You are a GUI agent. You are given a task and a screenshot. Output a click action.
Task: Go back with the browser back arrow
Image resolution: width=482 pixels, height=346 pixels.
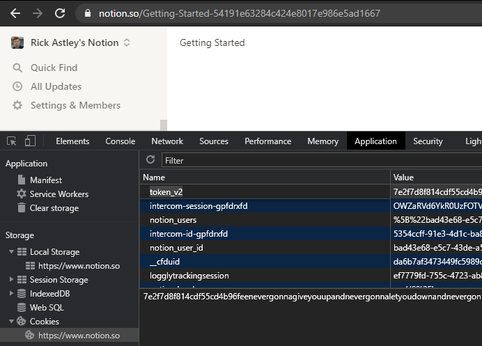tap(15, 13)
